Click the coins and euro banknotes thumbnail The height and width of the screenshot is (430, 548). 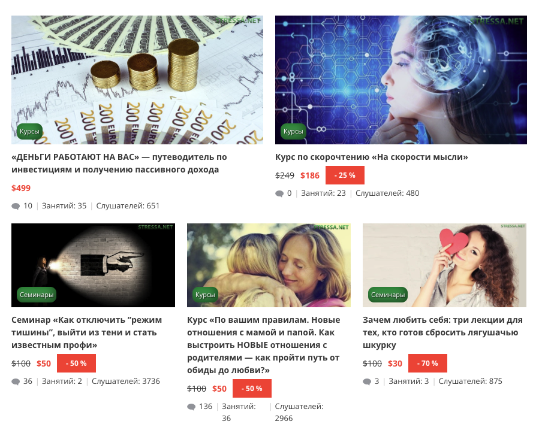[137, 80]
